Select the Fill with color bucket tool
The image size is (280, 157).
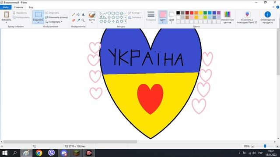pyautogui.click(x=78, y=15)
